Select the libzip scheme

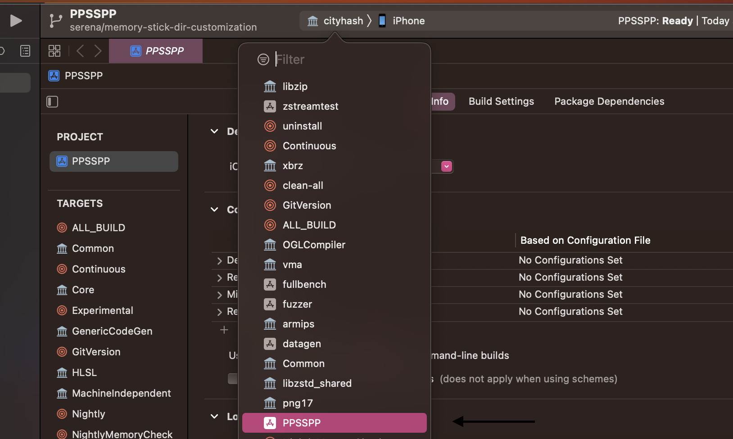pyautogui.click(x=334, y=86)
